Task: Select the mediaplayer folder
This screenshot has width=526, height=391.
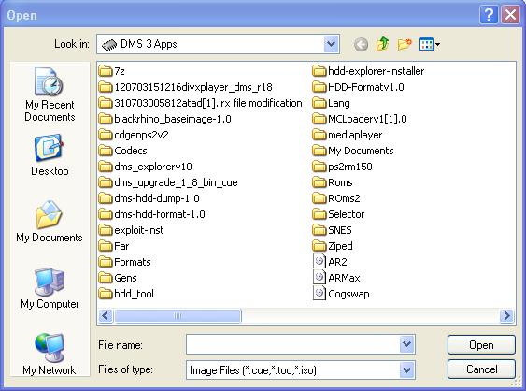Action: (348, 135)
